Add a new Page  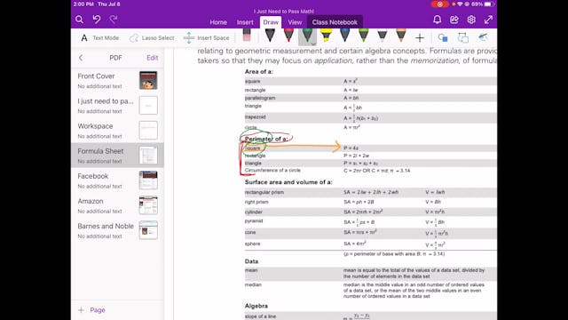92,310
